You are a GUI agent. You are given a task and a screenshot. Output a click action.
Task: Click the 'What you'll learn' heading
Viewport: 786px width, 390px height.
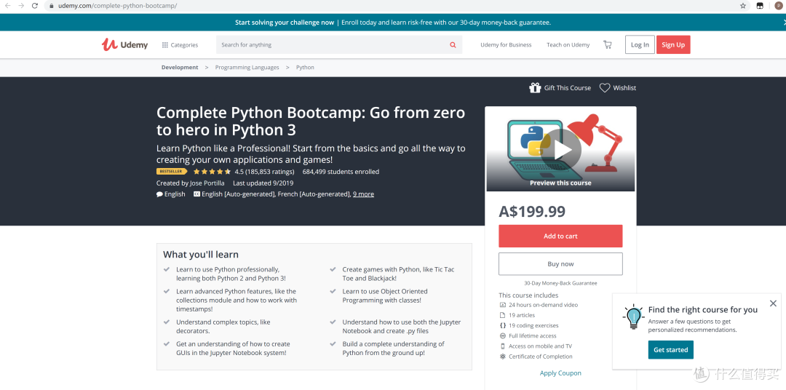[x=201, y=255]
